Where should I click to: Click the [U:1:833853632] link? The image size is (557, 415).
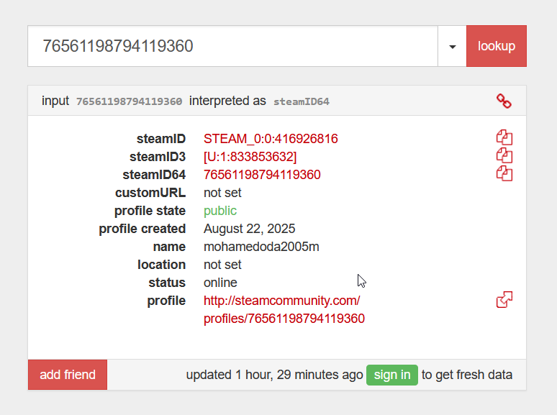coord(250,157)
